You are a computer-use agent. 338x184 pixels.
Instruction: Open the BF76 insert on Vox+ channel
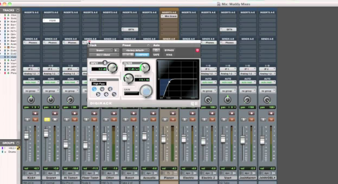228,29
